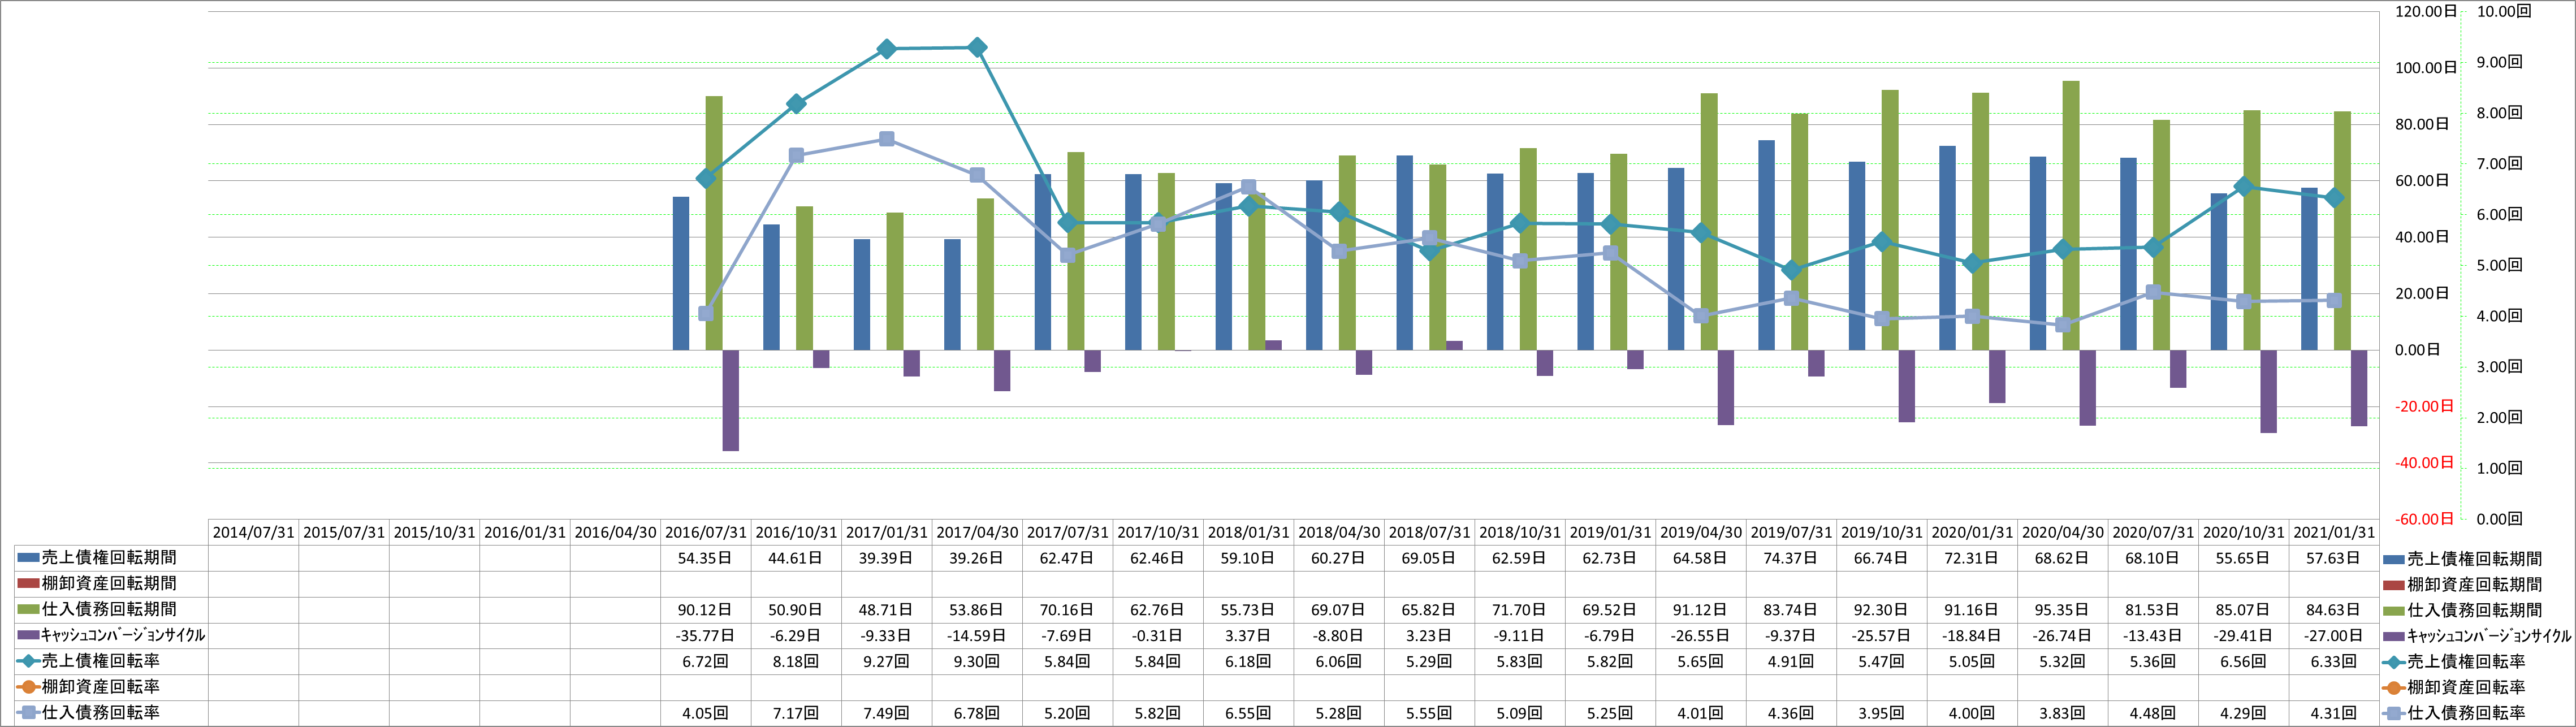Select the 6.56回 cell in the table
This screenshot has width=2576, height=727.
pyautogui.click(x=2243, y=661)
